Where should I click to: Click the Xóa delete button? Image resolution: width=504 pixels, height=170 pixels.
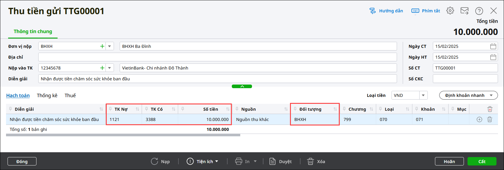316,161
